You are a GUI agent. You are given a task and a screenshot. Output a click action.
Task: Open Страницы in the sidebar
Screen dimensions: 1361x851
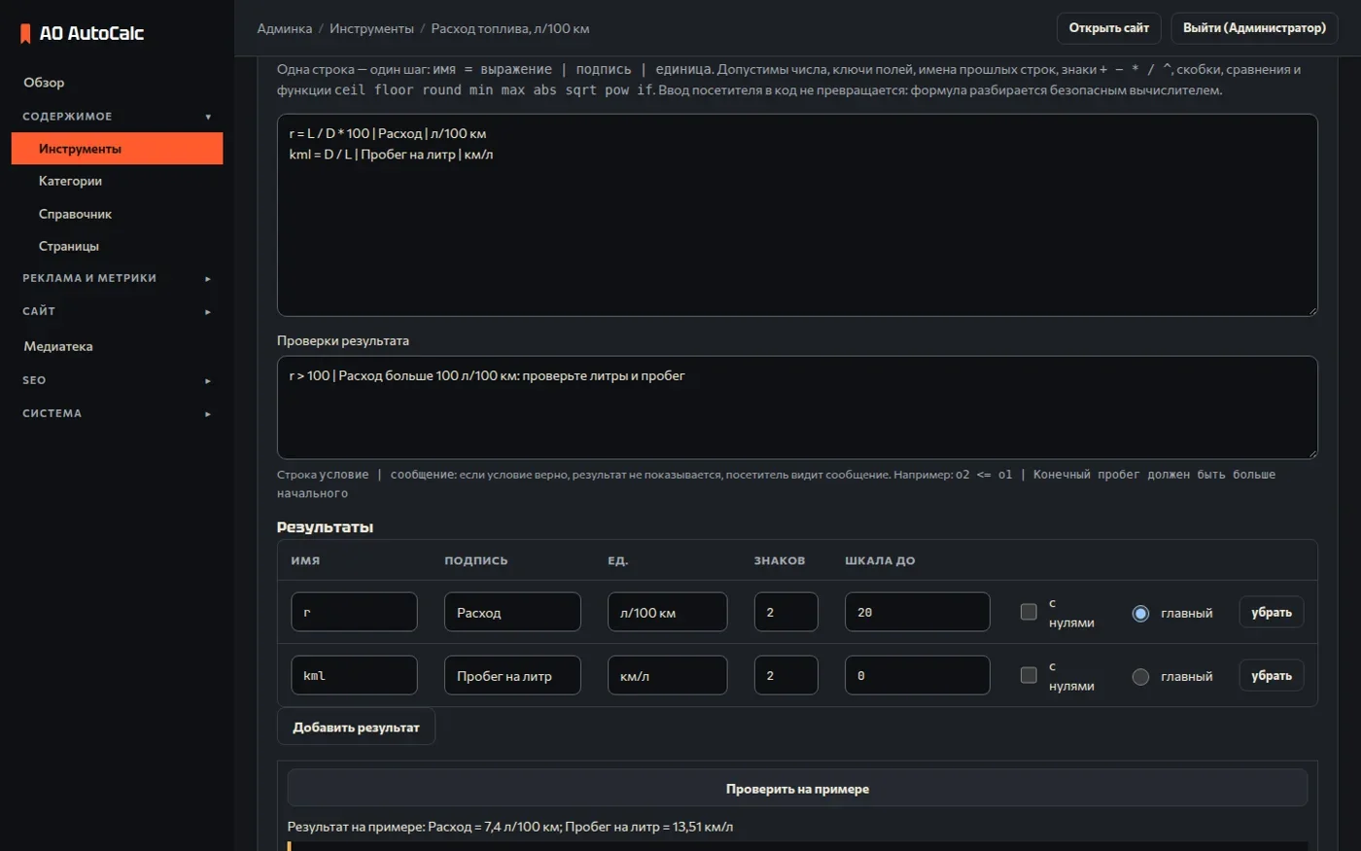[117, 246]
